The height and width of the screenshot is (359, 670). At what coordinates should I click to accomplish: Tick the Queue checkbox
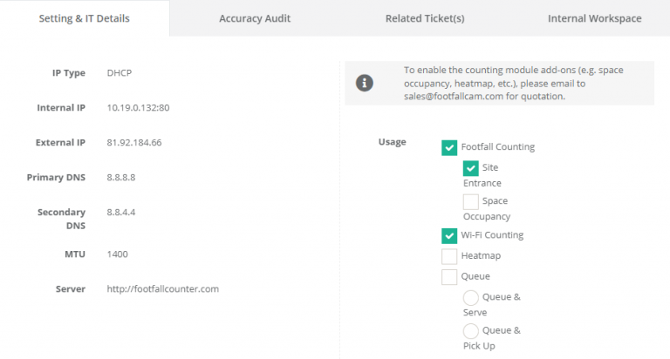[449, 277]
